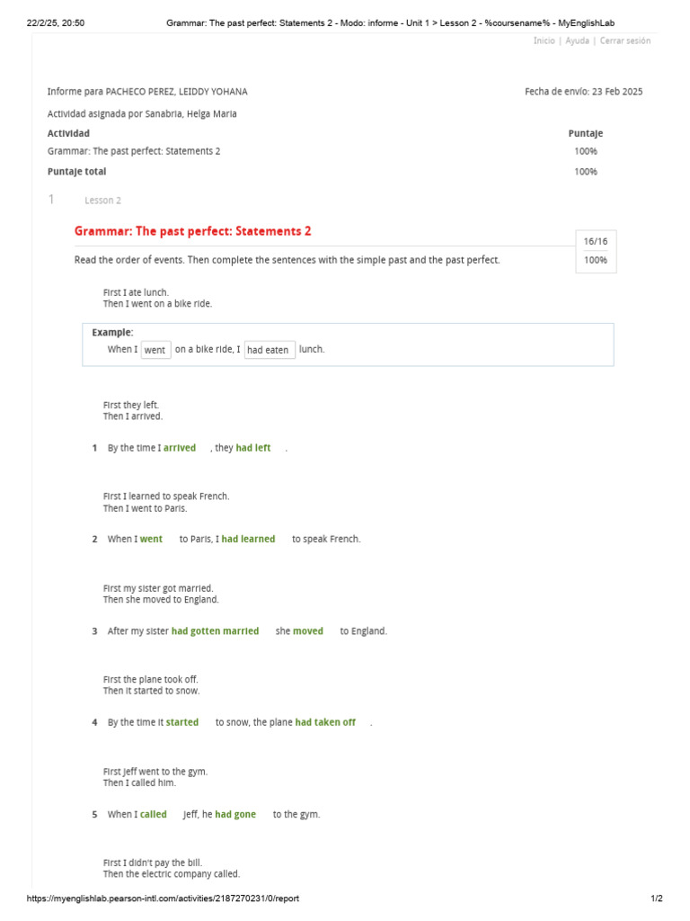
Task: Click Cerrar sesión to log out
Action: (625, 40)
